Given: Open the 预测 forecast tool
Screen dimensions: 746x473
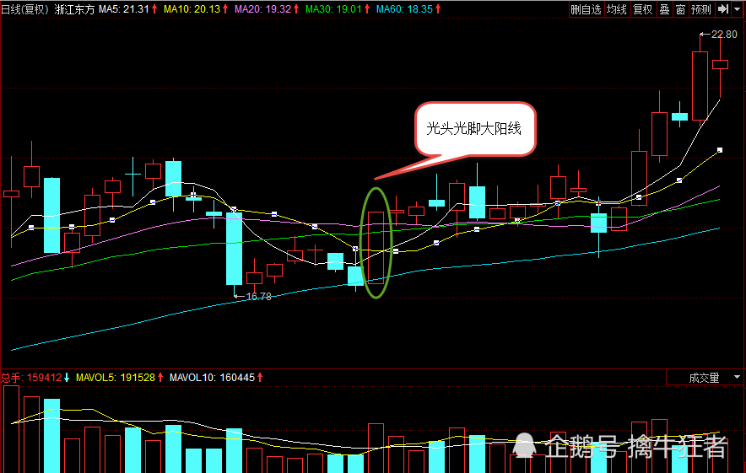Looking at the screenshot, I should coord(701,9).
